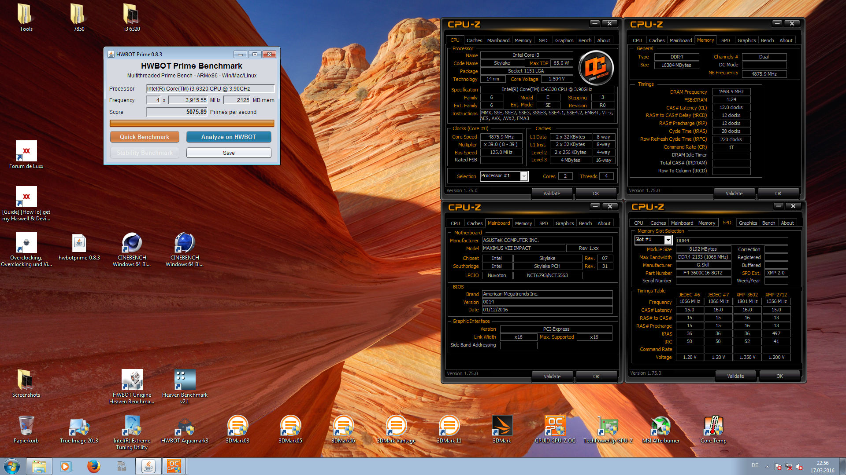846x475 pixels.
Task: Click the Frequency MHz field 3,915.55
Action: click(x=188, y=100)
